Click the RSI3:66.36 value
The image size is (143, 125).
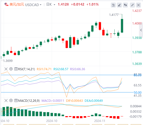tap(77, 69)
